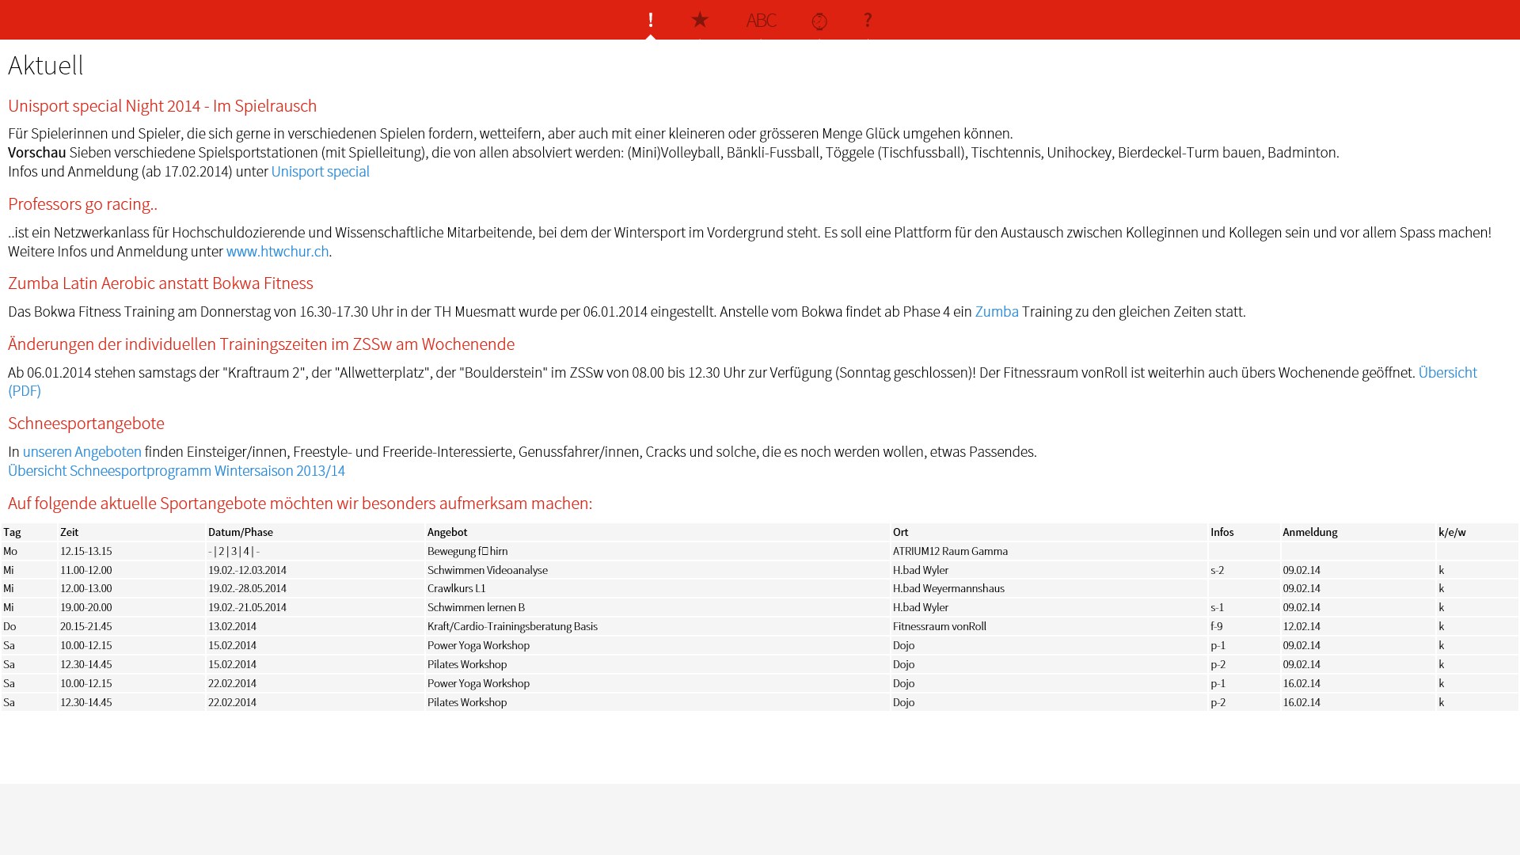This screenshot has height=855, width=1520.
Task: Click the Anmeldung column header
Action: (1309, 532)
